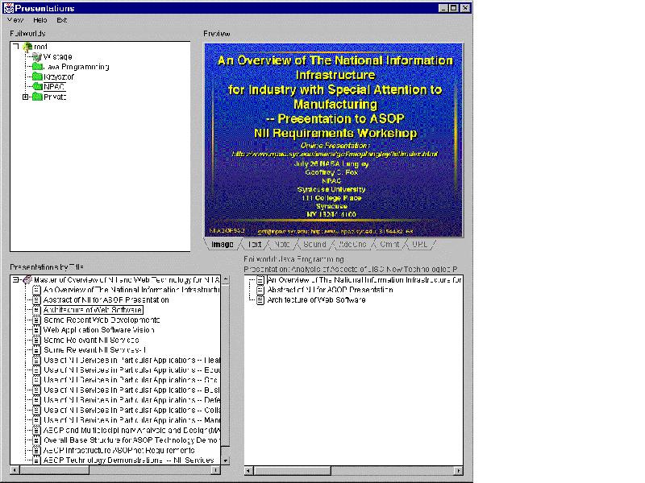Click the Krzysztof folder icon
The height and width of the screenshot is (483, 645).
[x=37, y=76]
